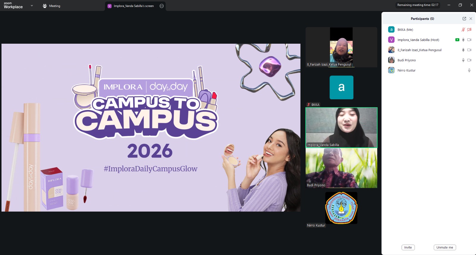
Task: Expand the Zoom Workplace dropdown arrow
Action: click(32, 6)
